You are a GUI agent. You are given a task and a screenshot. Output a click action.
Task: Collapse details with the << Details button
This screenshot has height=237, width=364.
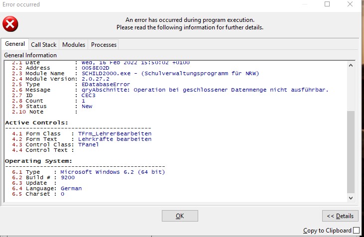pyautogui.click(x=340, y=216)
